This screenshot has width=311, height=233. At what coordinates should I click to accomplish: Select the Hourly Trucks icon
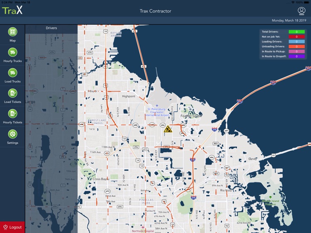click(12, 52)
